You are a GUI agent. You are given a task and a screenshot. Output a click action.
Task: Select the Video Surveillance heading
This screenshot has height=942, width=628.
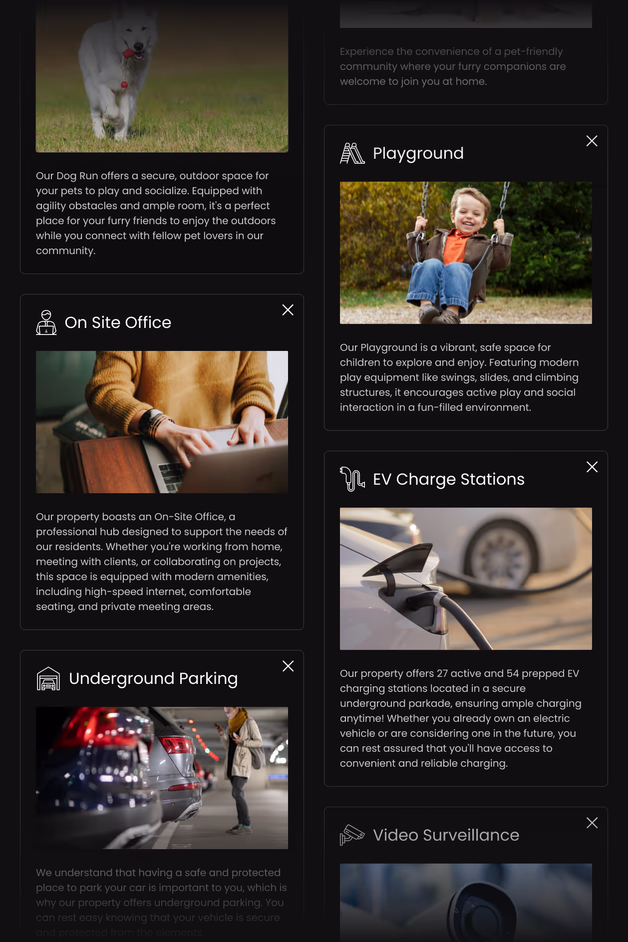(446, 835)
